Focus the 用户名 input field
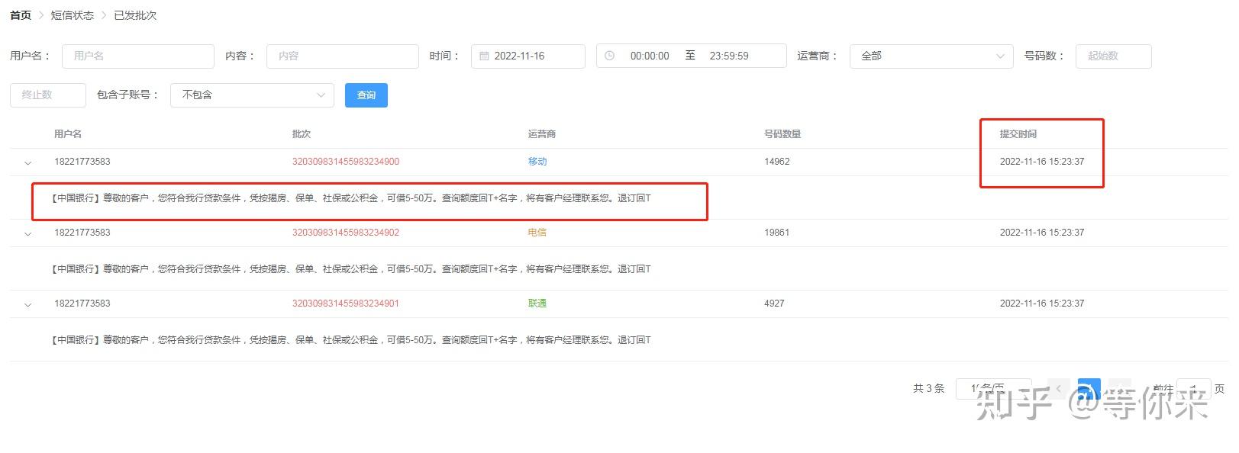 (x=137, y=56)
